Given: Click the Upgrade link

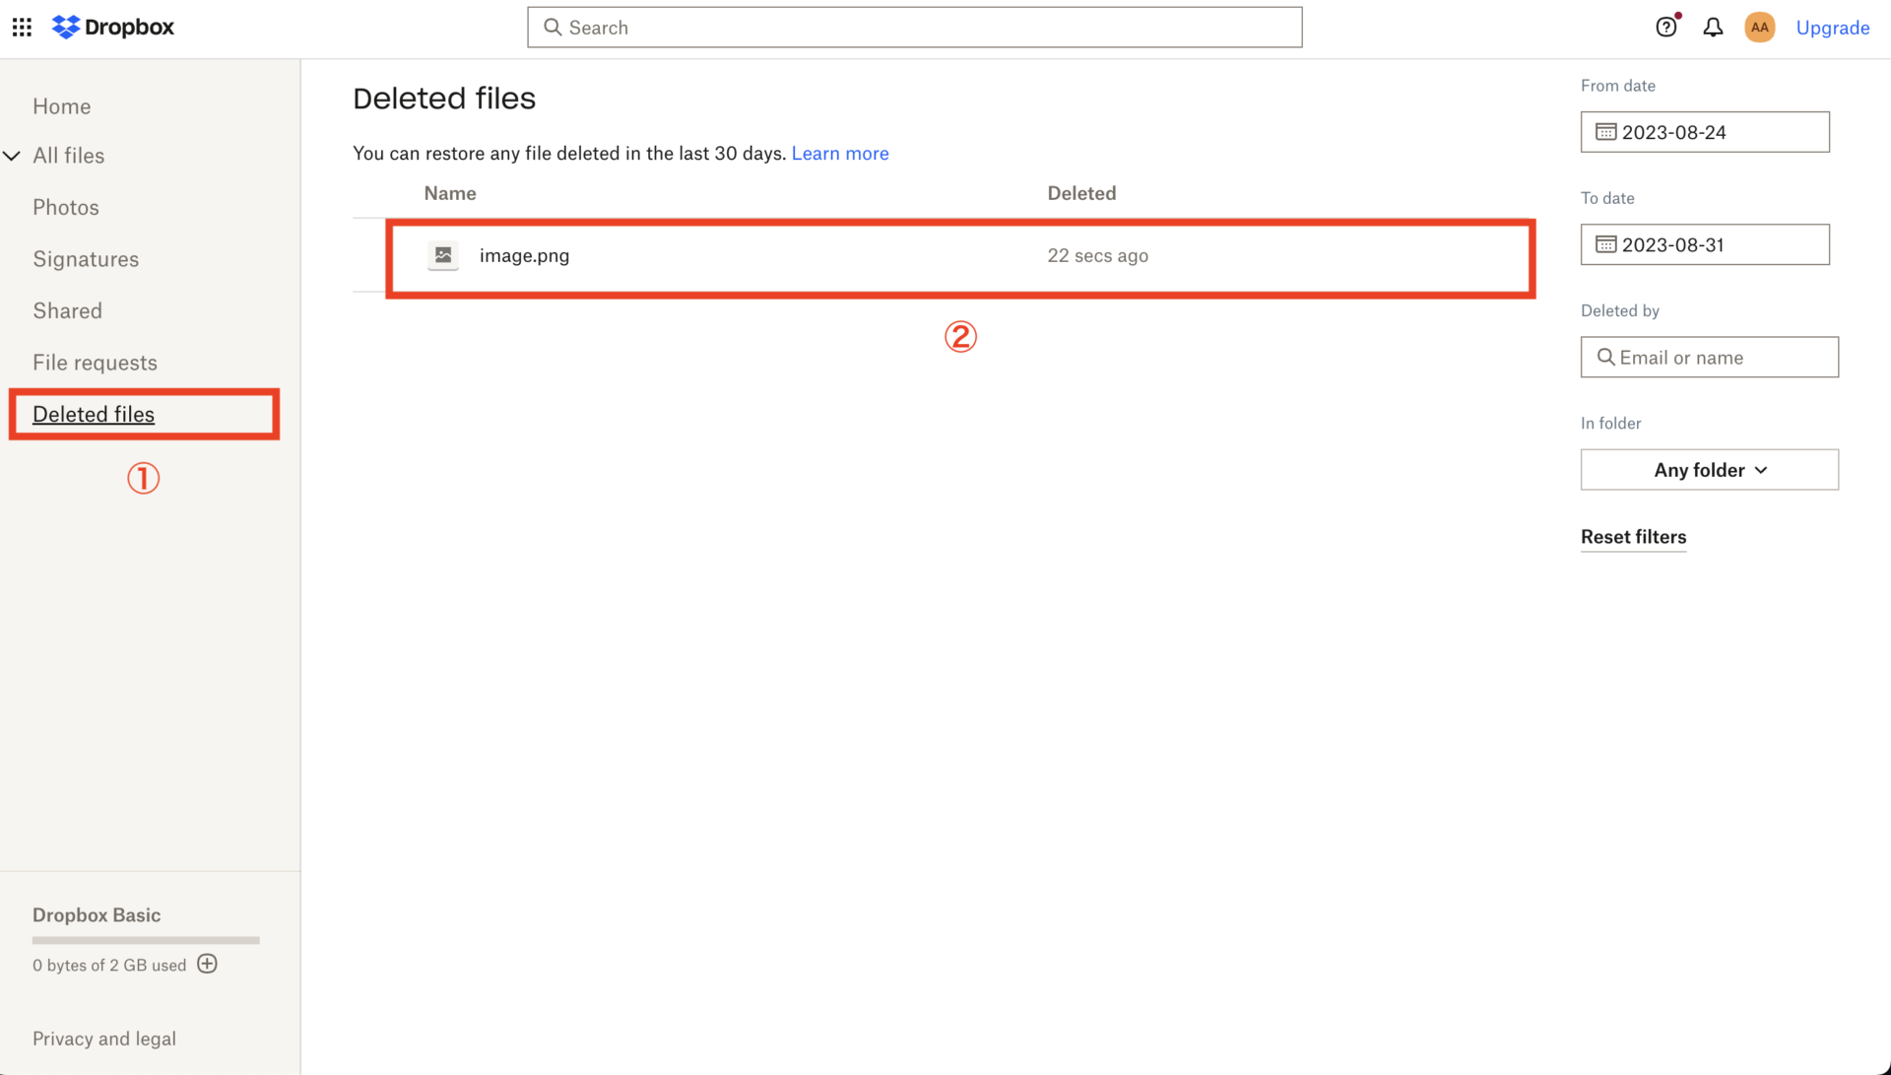Looking at the screenshot, I should click(x=1833, y=27).
